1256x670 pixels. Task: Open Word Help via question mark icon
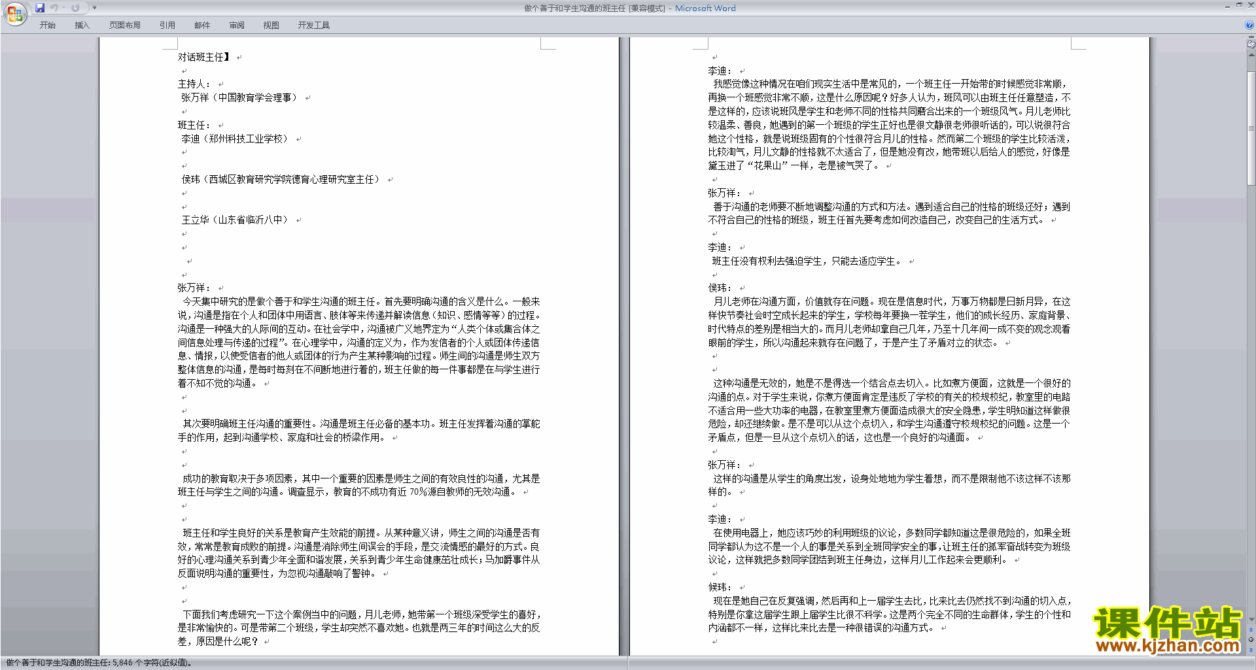[x=1249, y=25]
